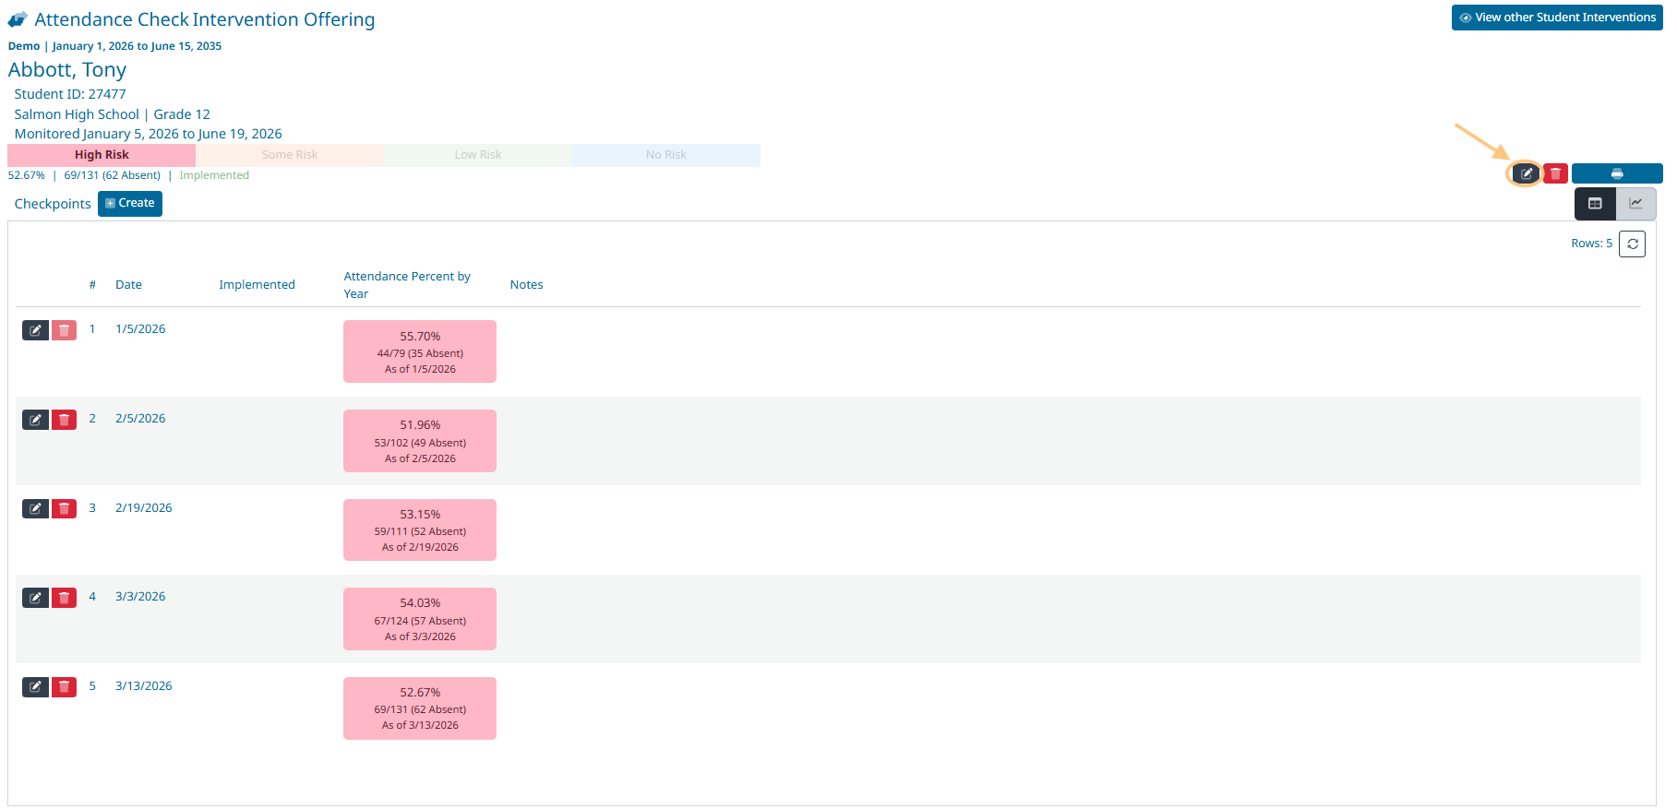This screenshot has width=1677, height=809.
Task: Delete checkpoint 2 dated 2/5/2026
Action: pyautogui.click(x=64, y=420)
